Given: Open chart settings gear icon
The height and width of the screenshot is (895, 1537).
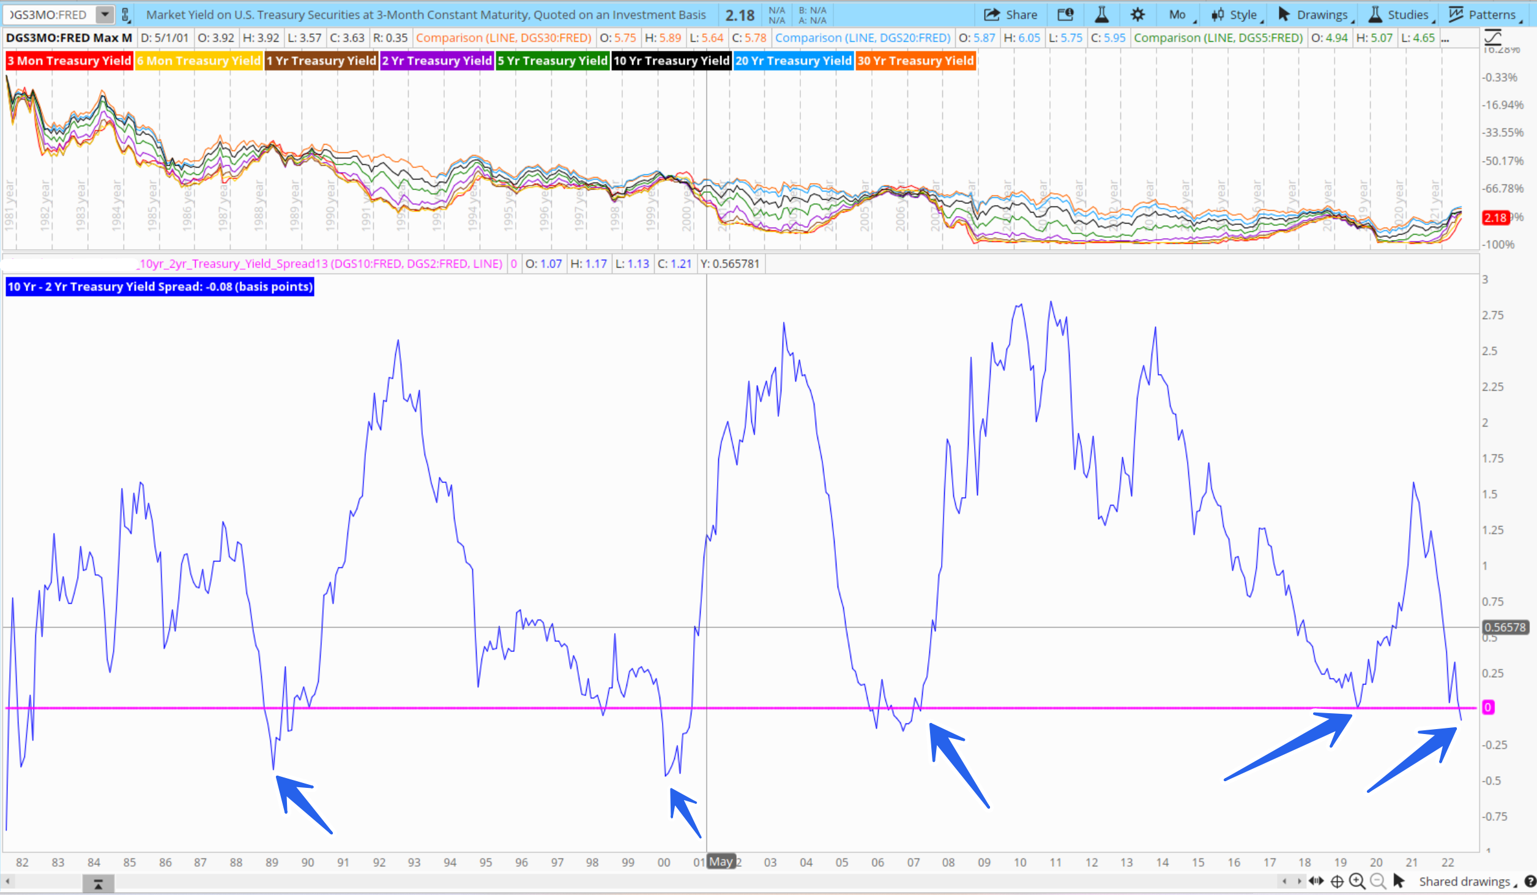Looking at the screenshot, I should pyautogui.click(x=1137, y=15).
